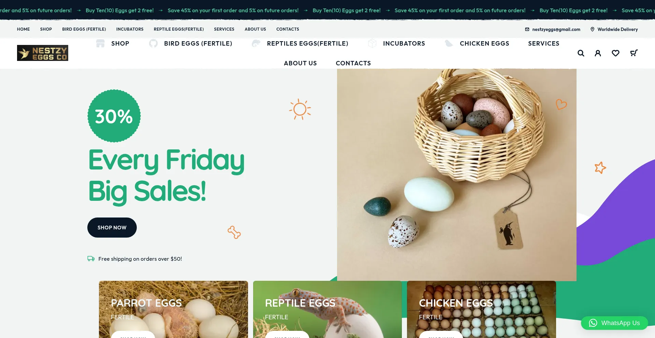Open the search magnifier icon
Viewport: 655px width, 338px height.
tap(581, 53)
